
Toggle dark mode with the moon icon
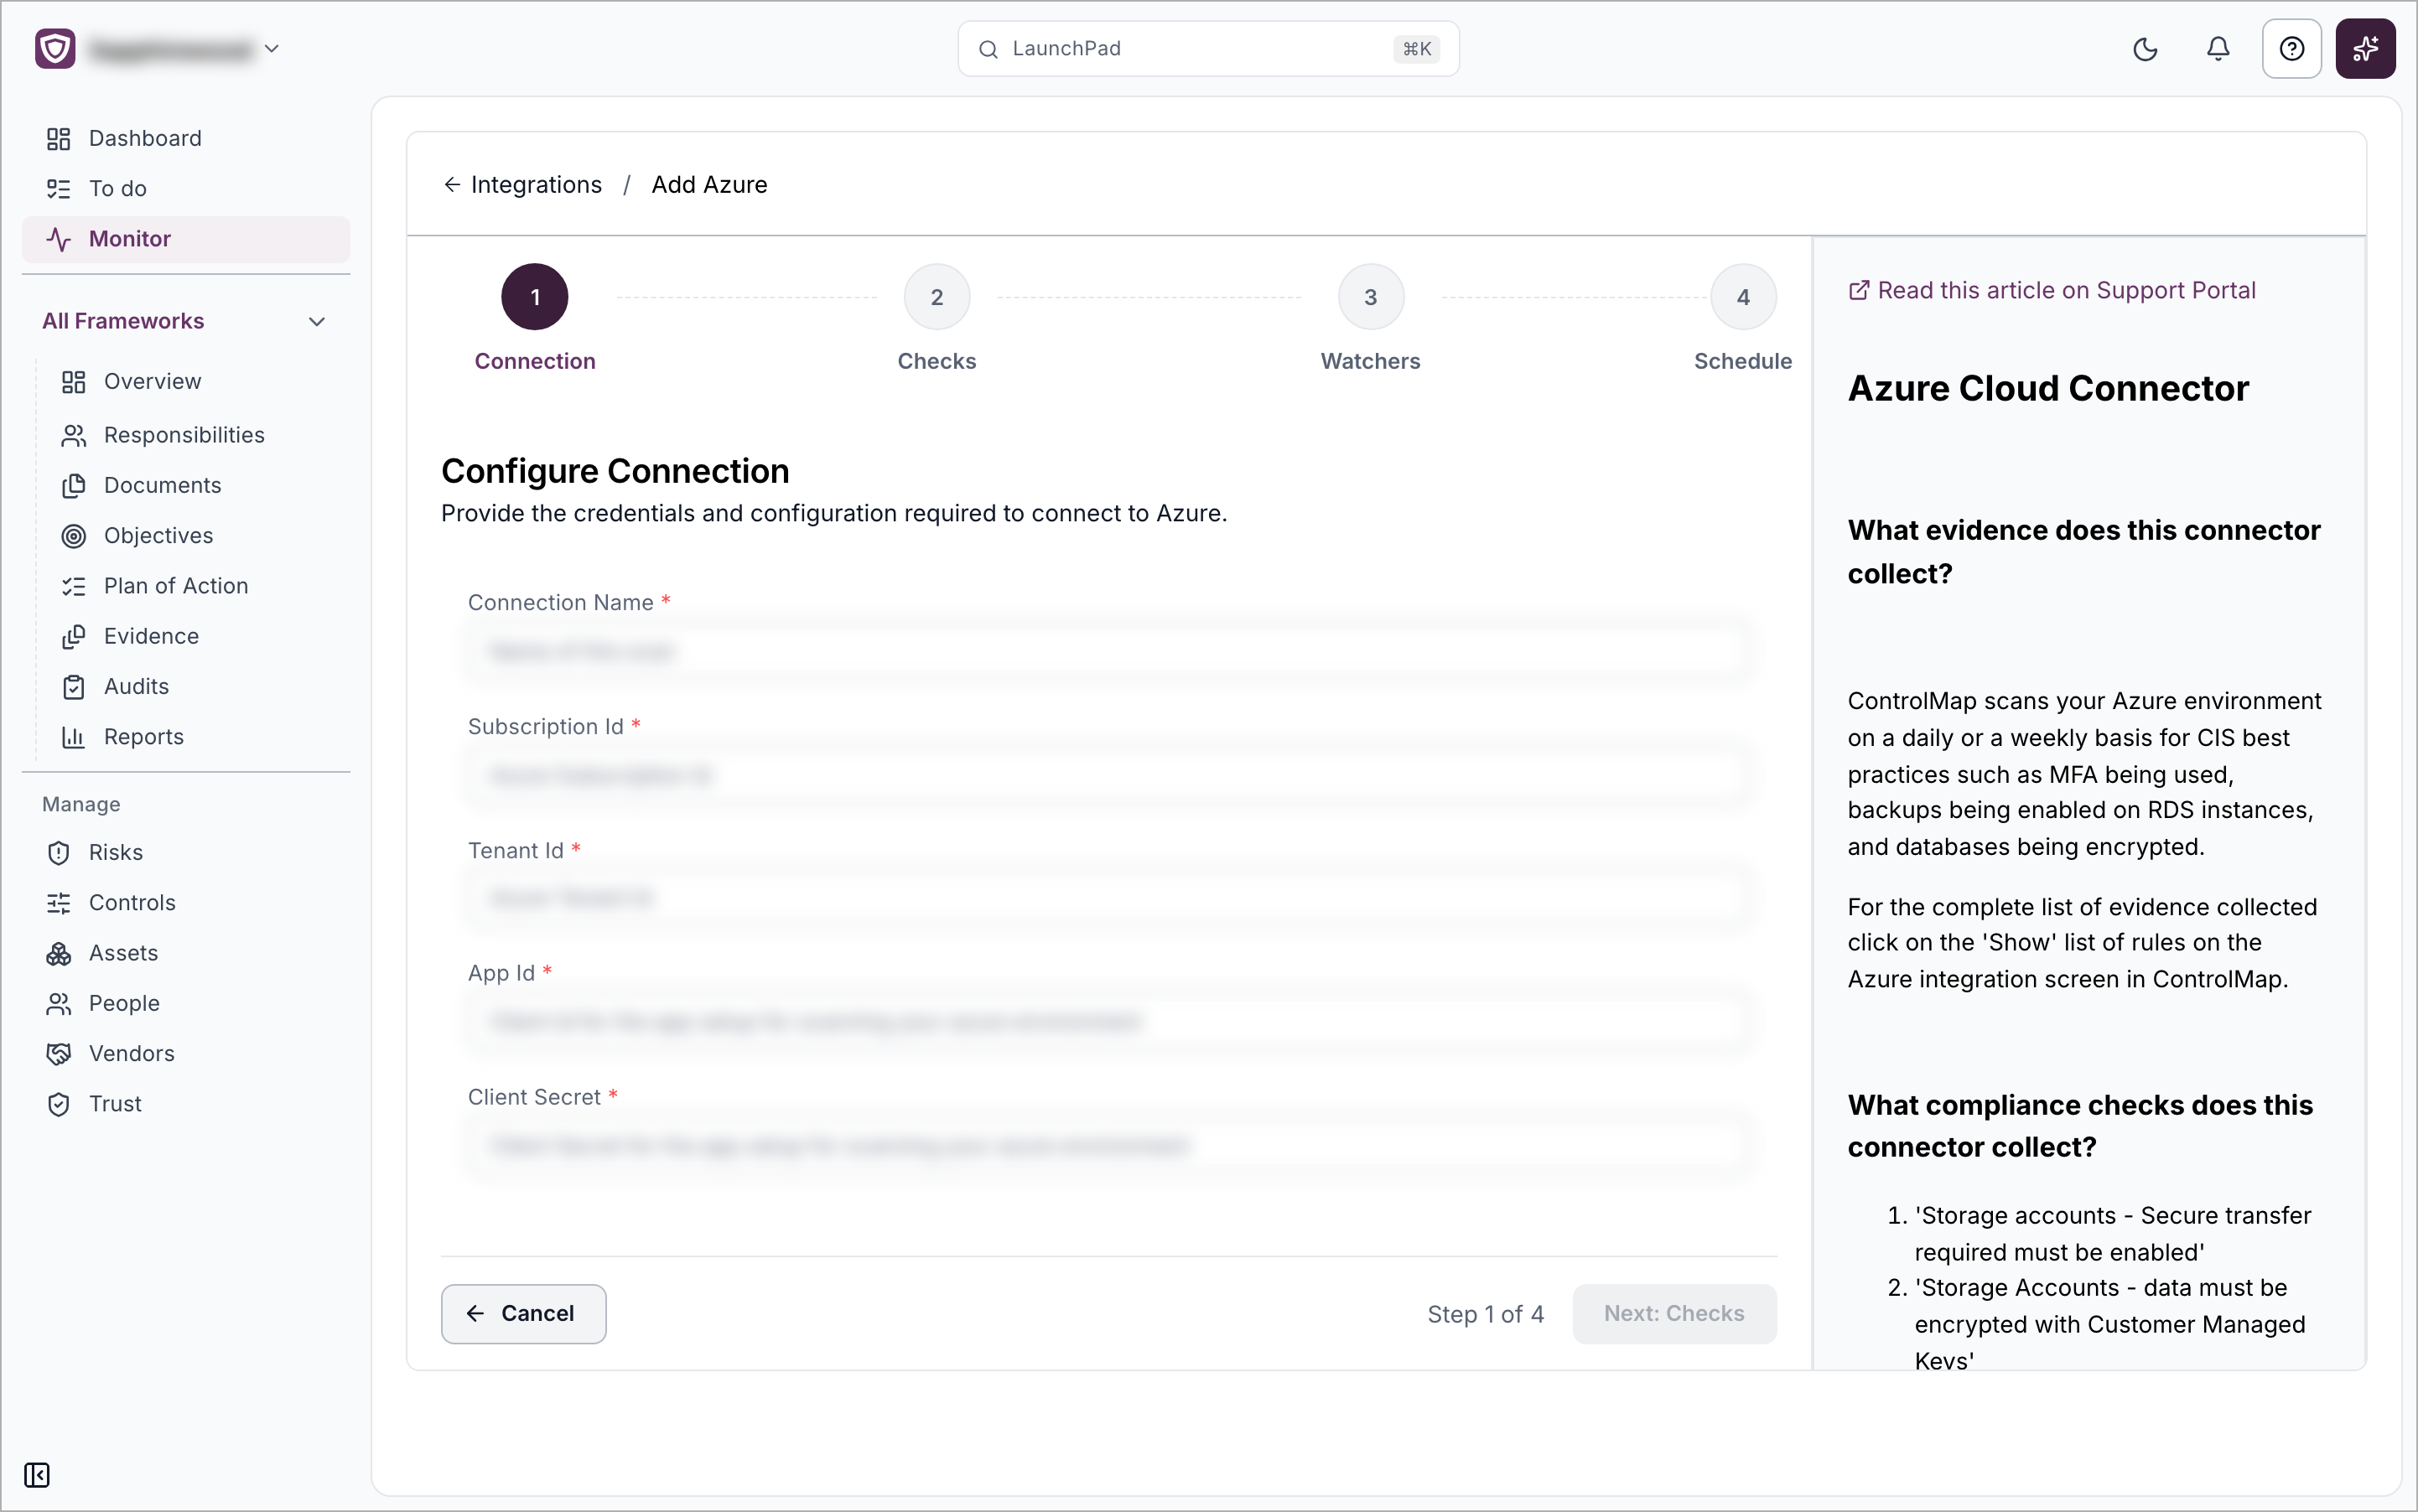pos(2145,49)
